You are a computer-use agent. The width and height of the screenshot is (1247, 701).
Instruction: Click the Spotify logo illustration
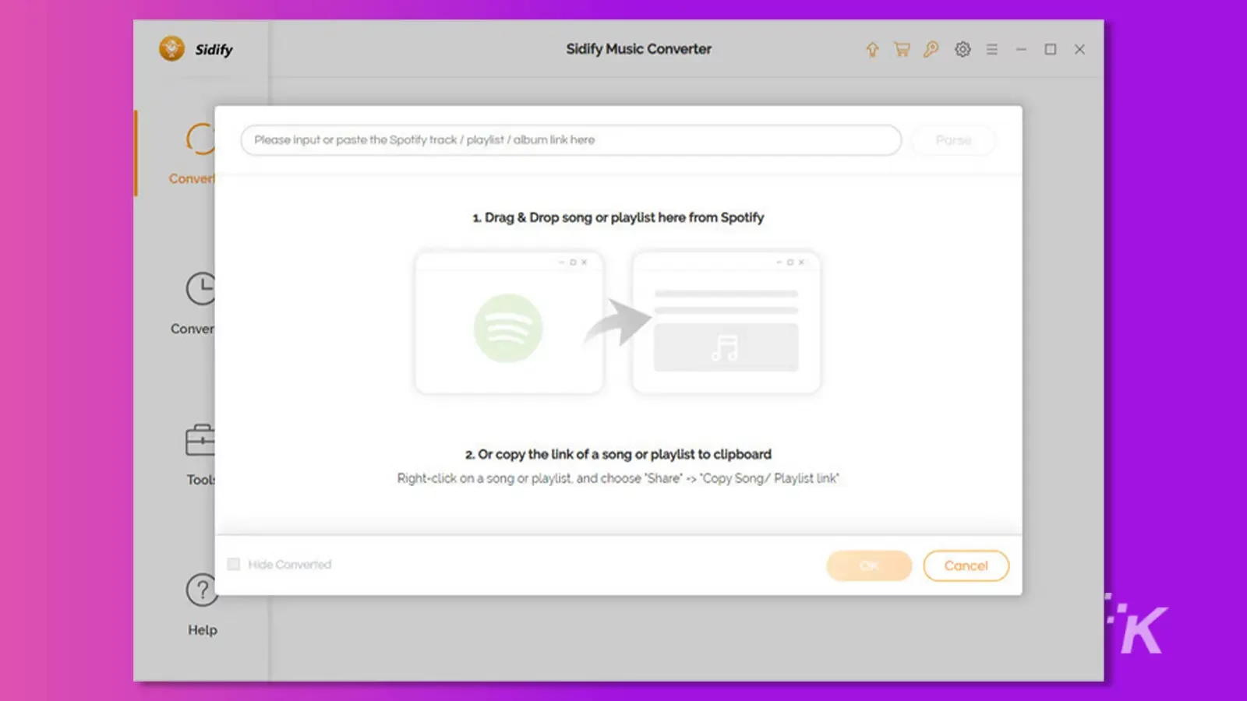pyautogui.click(x=508, y=328)
